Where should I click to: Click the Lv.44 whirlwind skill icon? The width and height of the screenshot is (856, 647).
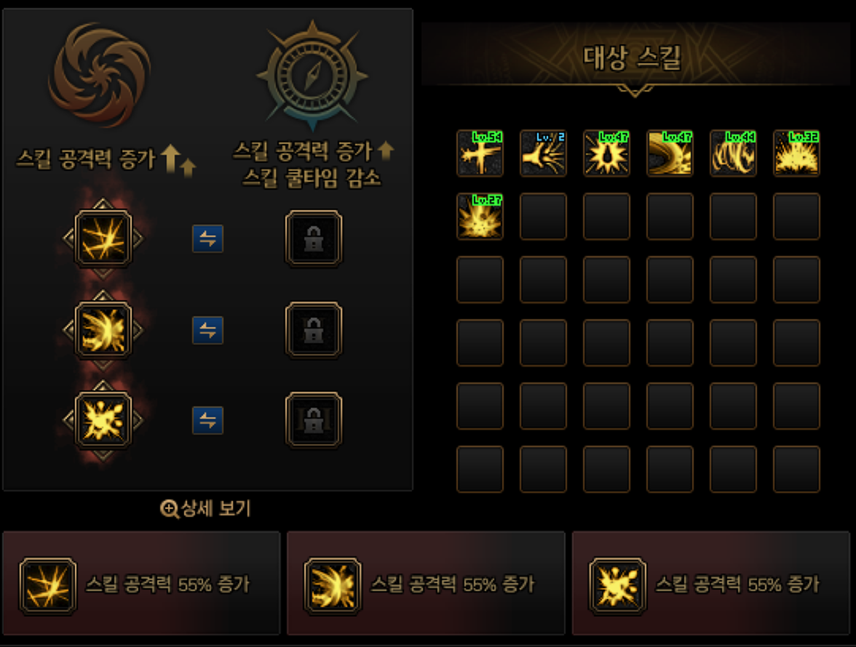coord(733,153)
